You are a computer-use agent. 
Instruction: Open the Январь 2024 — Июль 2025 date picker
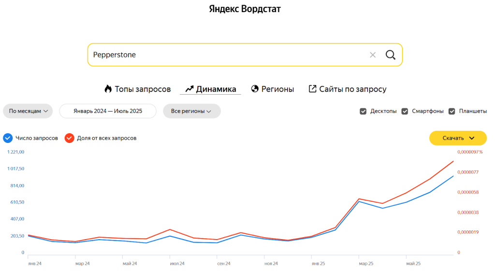coord(108,111)
